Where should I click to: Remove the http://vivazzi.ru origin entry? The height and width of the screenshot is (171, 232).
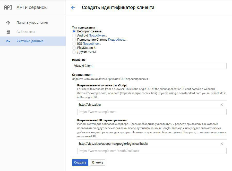(222, 105)
